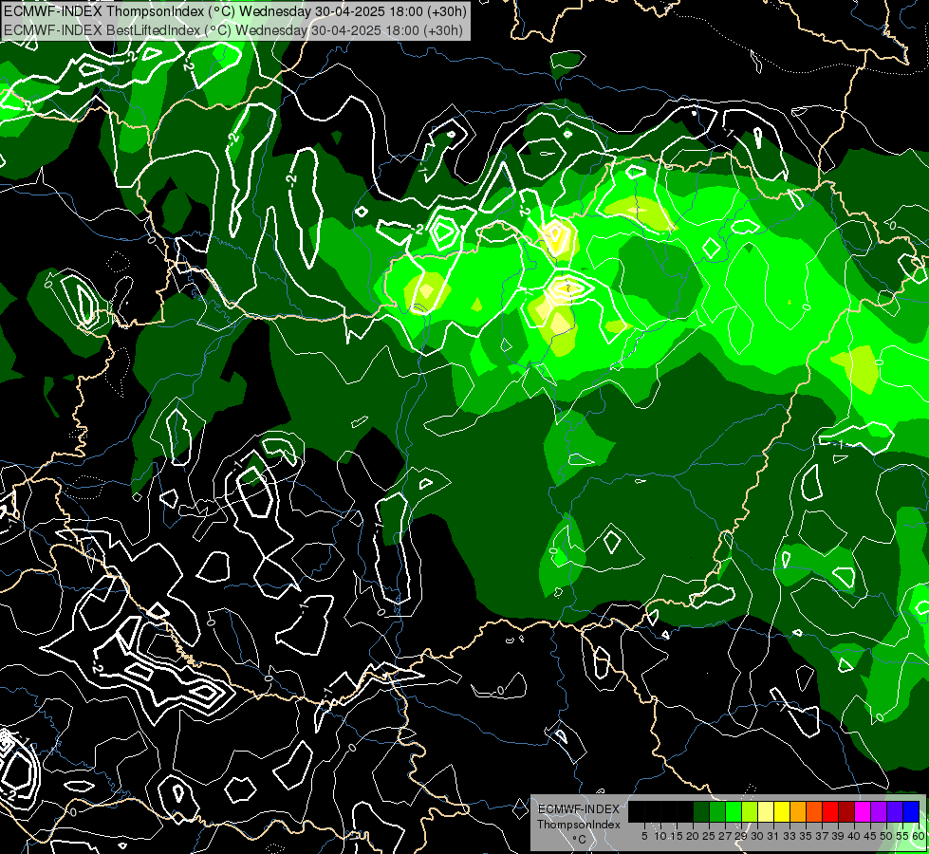Click the legend tick value 5
Image resolution: width=929 pixels, height=854 pixels.
[644, 836]
